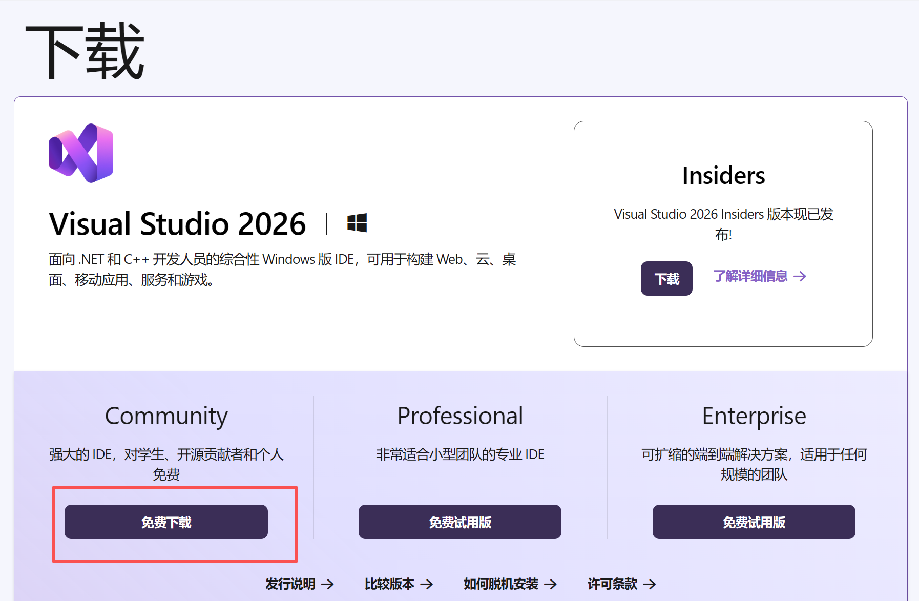919x601 pixels.
Task: Click the Visual Studio 2026 heading
Action: [177, 224]
